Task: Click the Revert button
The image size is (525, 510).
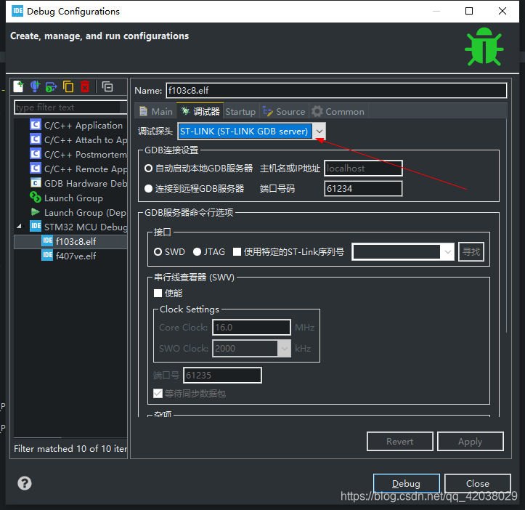Action: pyautogui.click(x=400, y=442)
